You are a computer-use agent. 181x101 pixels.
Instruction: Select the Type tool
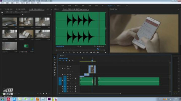point(55,75)
